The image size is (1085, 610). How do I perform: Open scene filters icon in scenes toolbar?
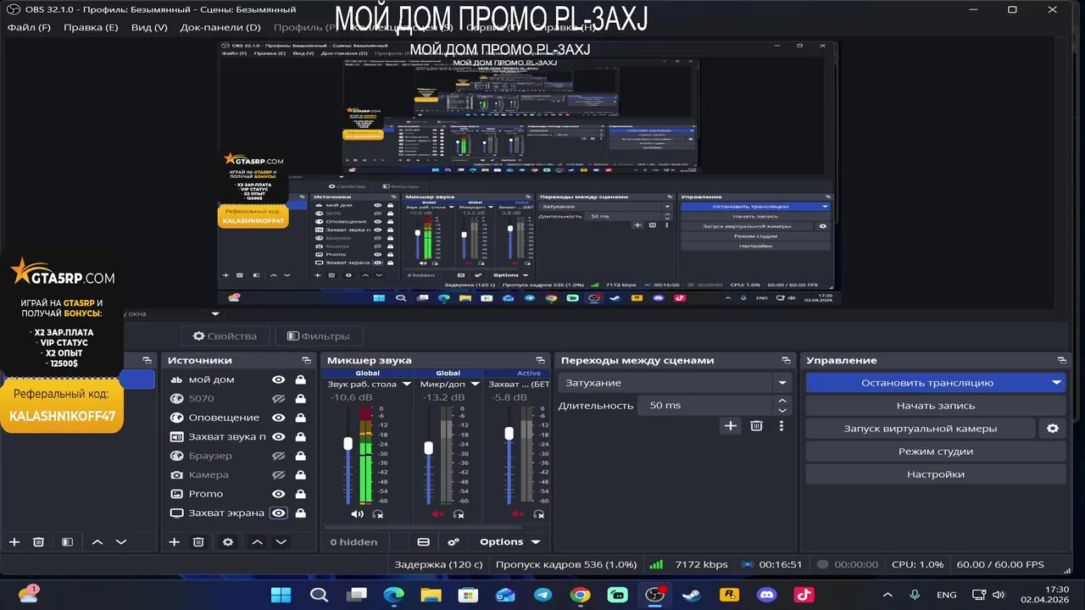[x=68, y=542]
